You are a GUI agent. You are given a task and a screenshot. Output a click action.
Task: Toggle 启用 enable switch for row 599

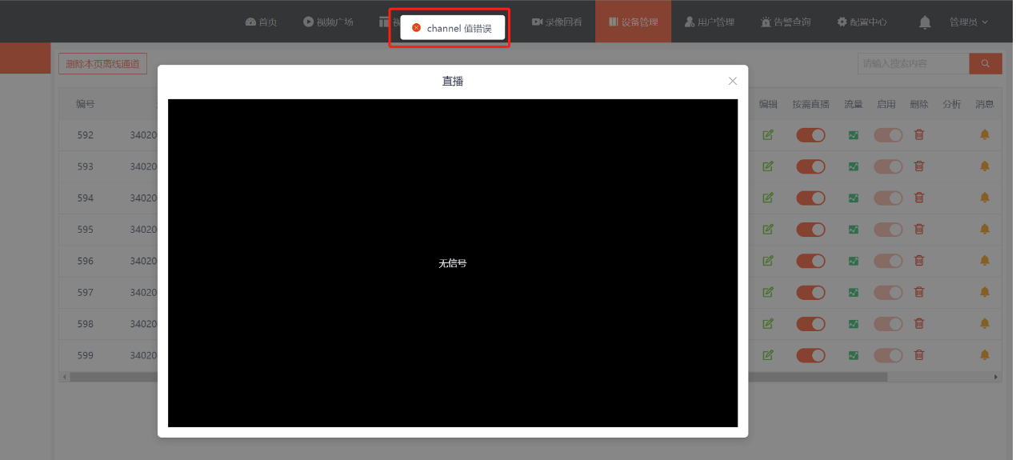888,355
